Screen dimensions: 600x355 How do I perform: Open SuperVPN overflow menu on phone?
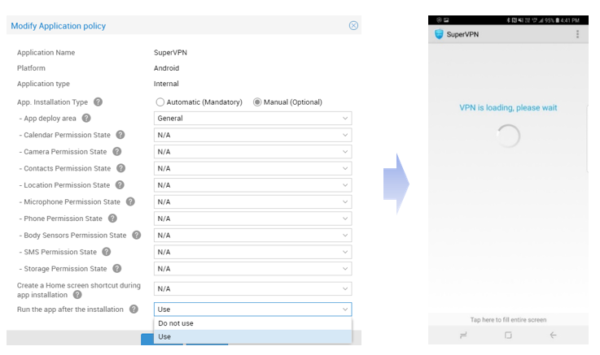coord(577,34)
